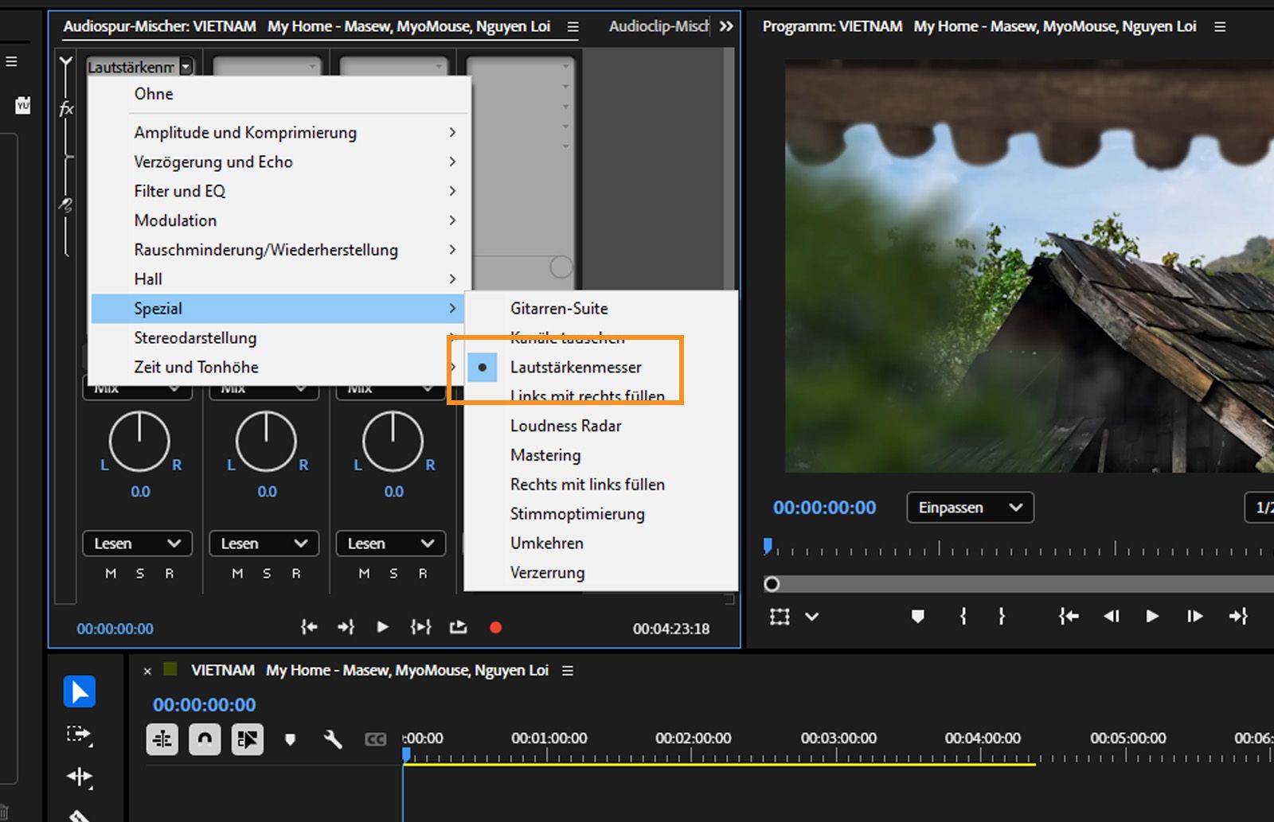Toggle insert sequences as nests button
The height and width of the screenshot is (822, 1274).
pyautogui.click(x=162, y=740)
